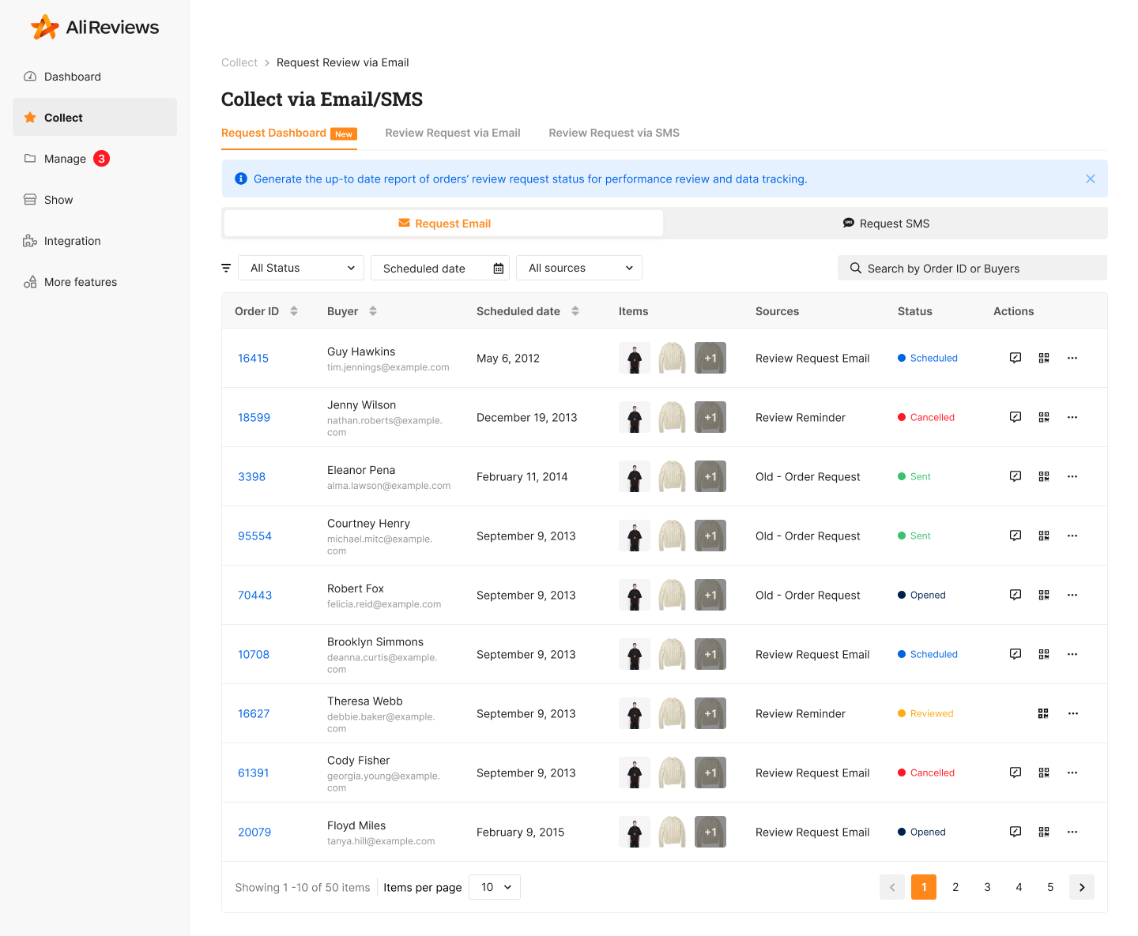Navigate to Dashboard from the sidebar
This screenshot has width=1138, height=936.
[x=73, y=77]
